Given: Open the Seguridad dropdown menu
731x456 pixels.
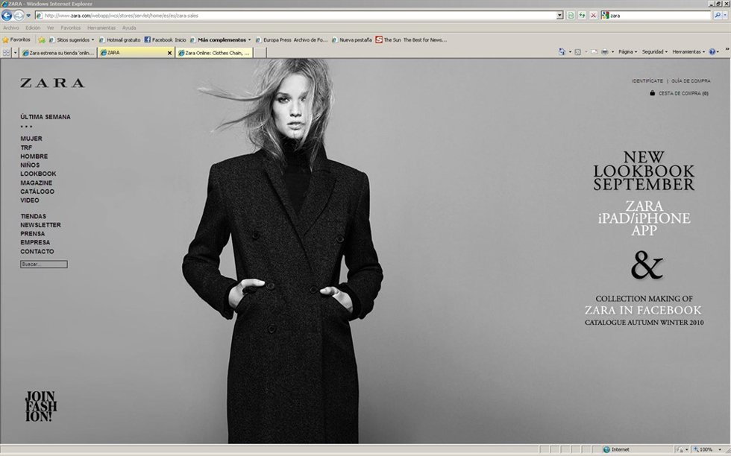Looking at the screenshot, I should [654, 51].
